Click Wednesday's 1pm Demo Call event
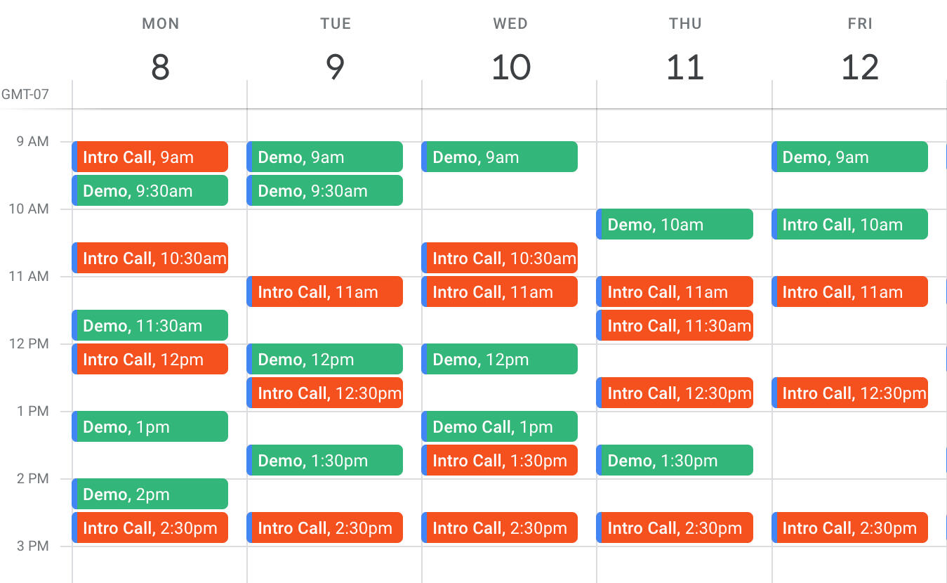The image size is (947, 583). coord(500,426)
